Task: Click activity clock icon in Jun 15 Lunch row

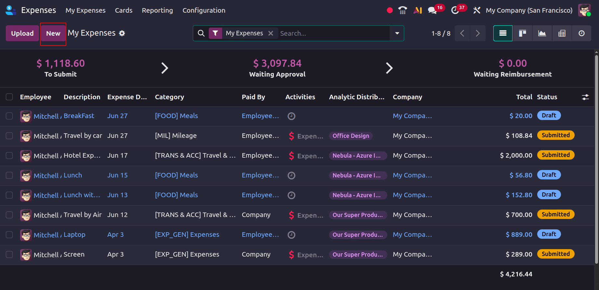Action: pos(291,175)
